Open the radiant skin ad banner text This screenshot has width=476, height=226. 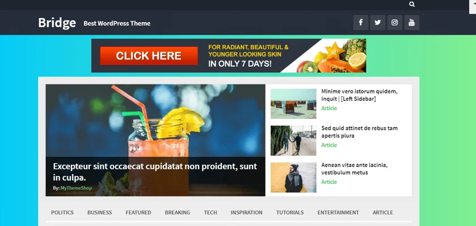[x=248, y=56]
